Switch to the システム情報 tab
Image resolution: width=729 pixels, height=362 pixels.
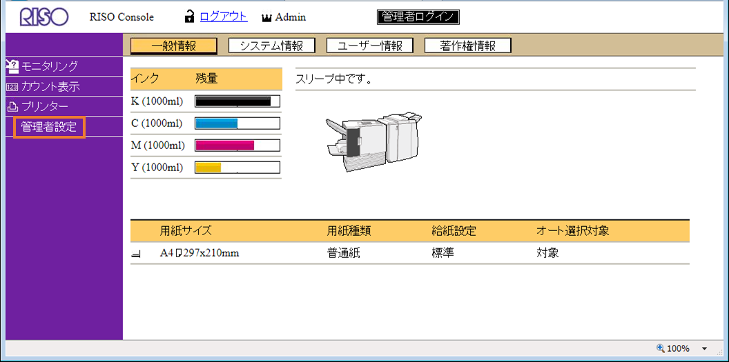(271, 46)
